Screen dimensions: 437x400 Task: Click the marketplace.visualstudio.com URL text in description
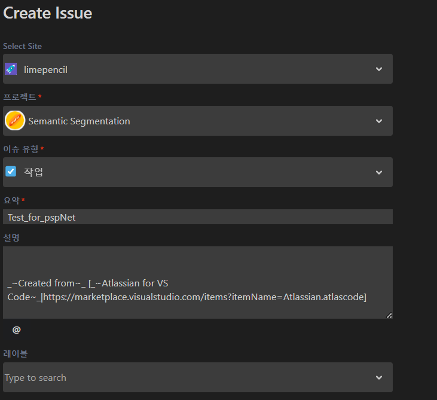click(204, 297)
